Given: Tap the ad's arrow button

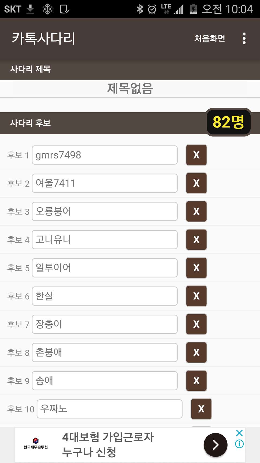Looking at the screenshot, I should pyautogui.click(x=216, y=445).
